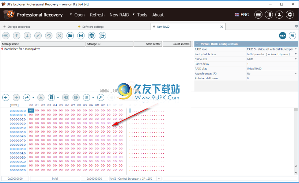This screenshot has width=299, height=183.
Task: Click the list view icon in hex toolbar
Action: click(x=87, y=98)
